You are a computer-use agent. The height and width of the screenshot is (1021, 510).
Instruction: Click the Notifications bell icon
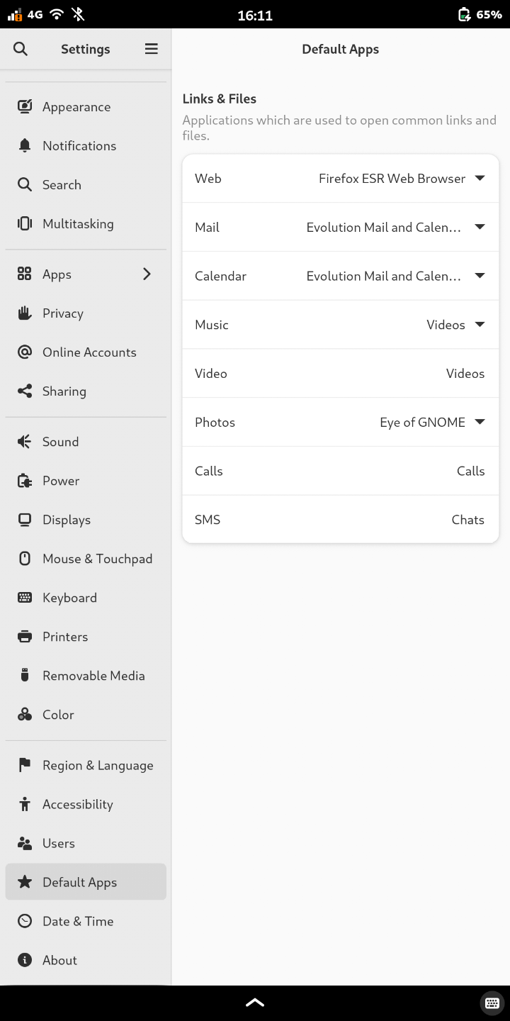click(x=25, y=146)
